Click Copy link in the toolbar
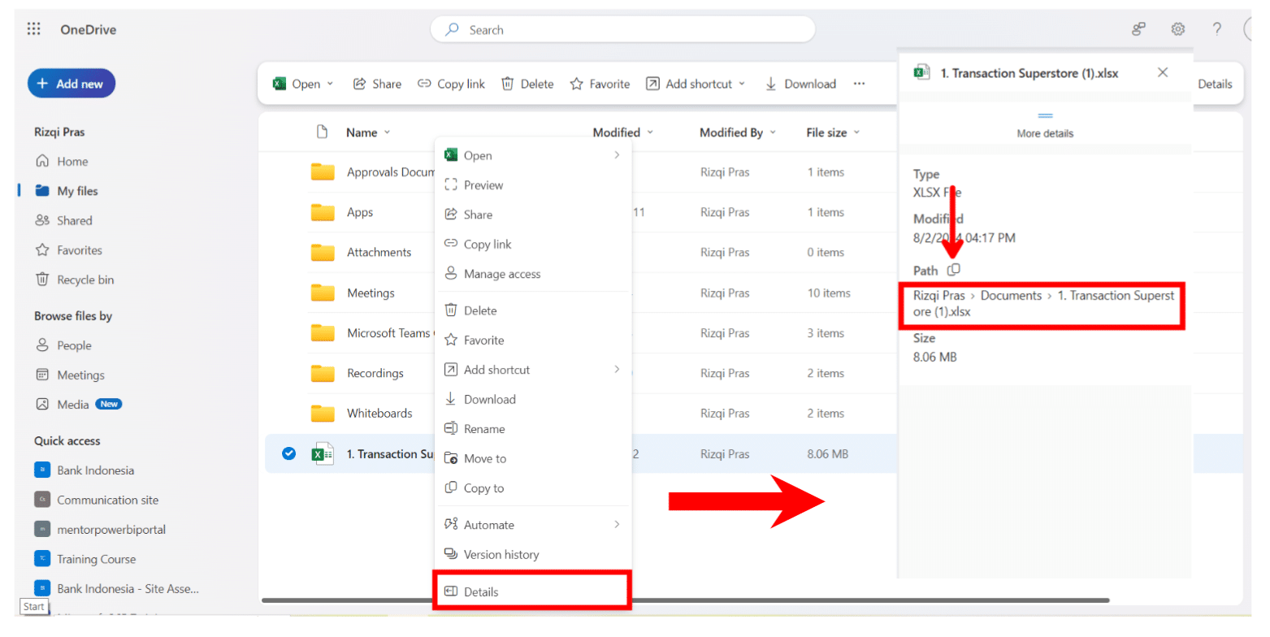This screenshot has width=1270, height=637. (x=451, y=84)
